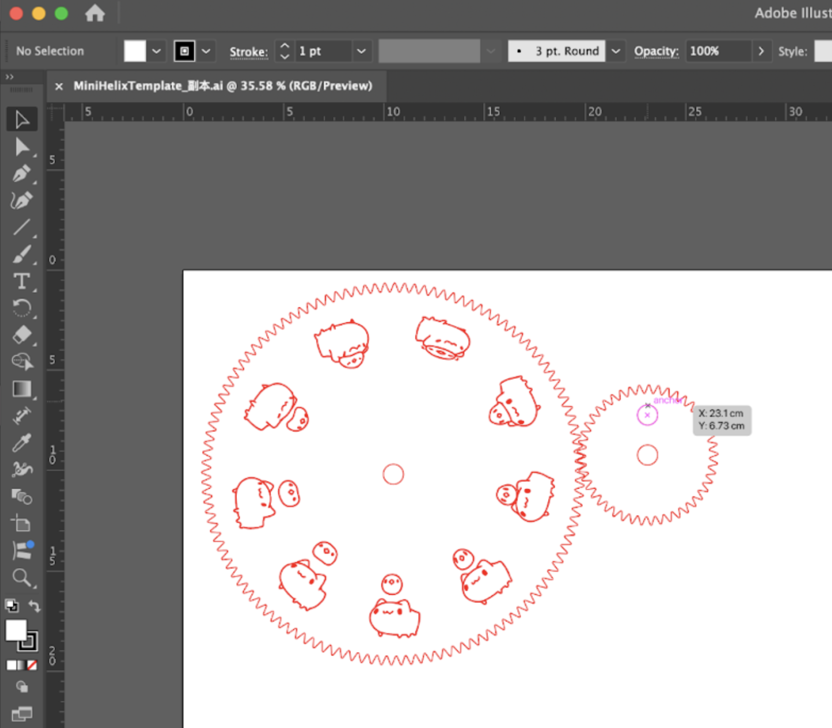Image resolution: width=832 pixels, height=728 pixels.
Task: Open the 3 pt. Round brush dropdown
Action: click(615, 51)
